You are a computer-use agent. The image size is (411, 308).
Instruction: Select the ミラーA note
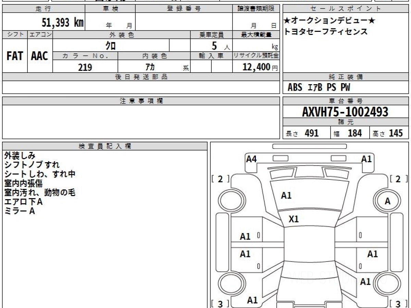point(19,211)
